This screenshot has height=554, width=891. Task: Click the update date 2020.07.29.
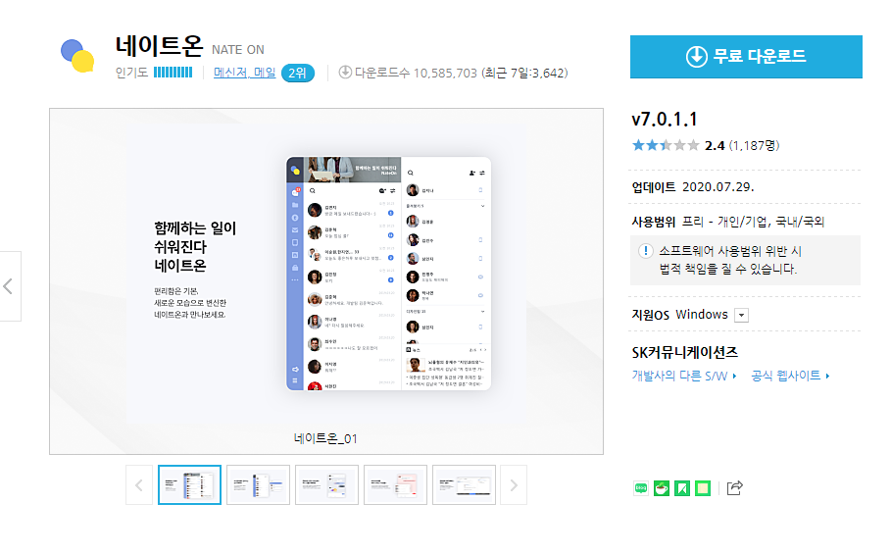tap(718, 187)
